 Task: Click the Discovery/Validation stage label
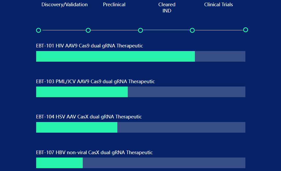[x=65, y=5]
